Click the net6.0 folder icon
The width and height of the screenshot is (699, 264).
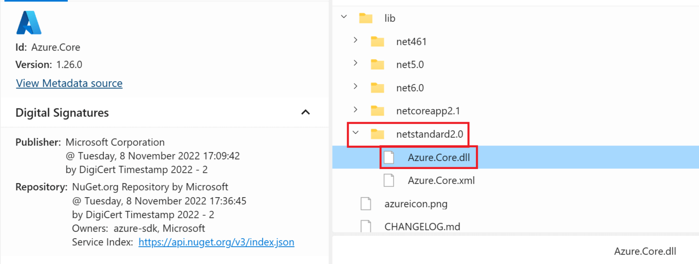point(377,87)
